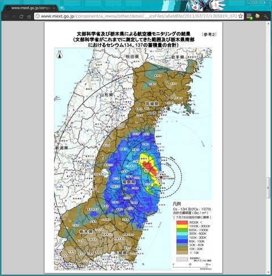Minimize the browser window
The height and width of the screenshot is (276, 272).
[x=248, y=3]
